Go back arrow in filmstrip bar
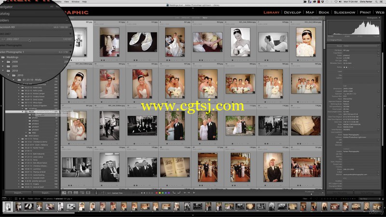This screenshot has width=386, height=217. point(20,199)
